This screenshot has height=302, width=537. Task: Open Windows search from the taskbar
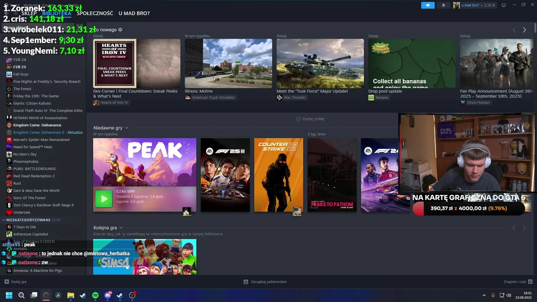(21, 295)
